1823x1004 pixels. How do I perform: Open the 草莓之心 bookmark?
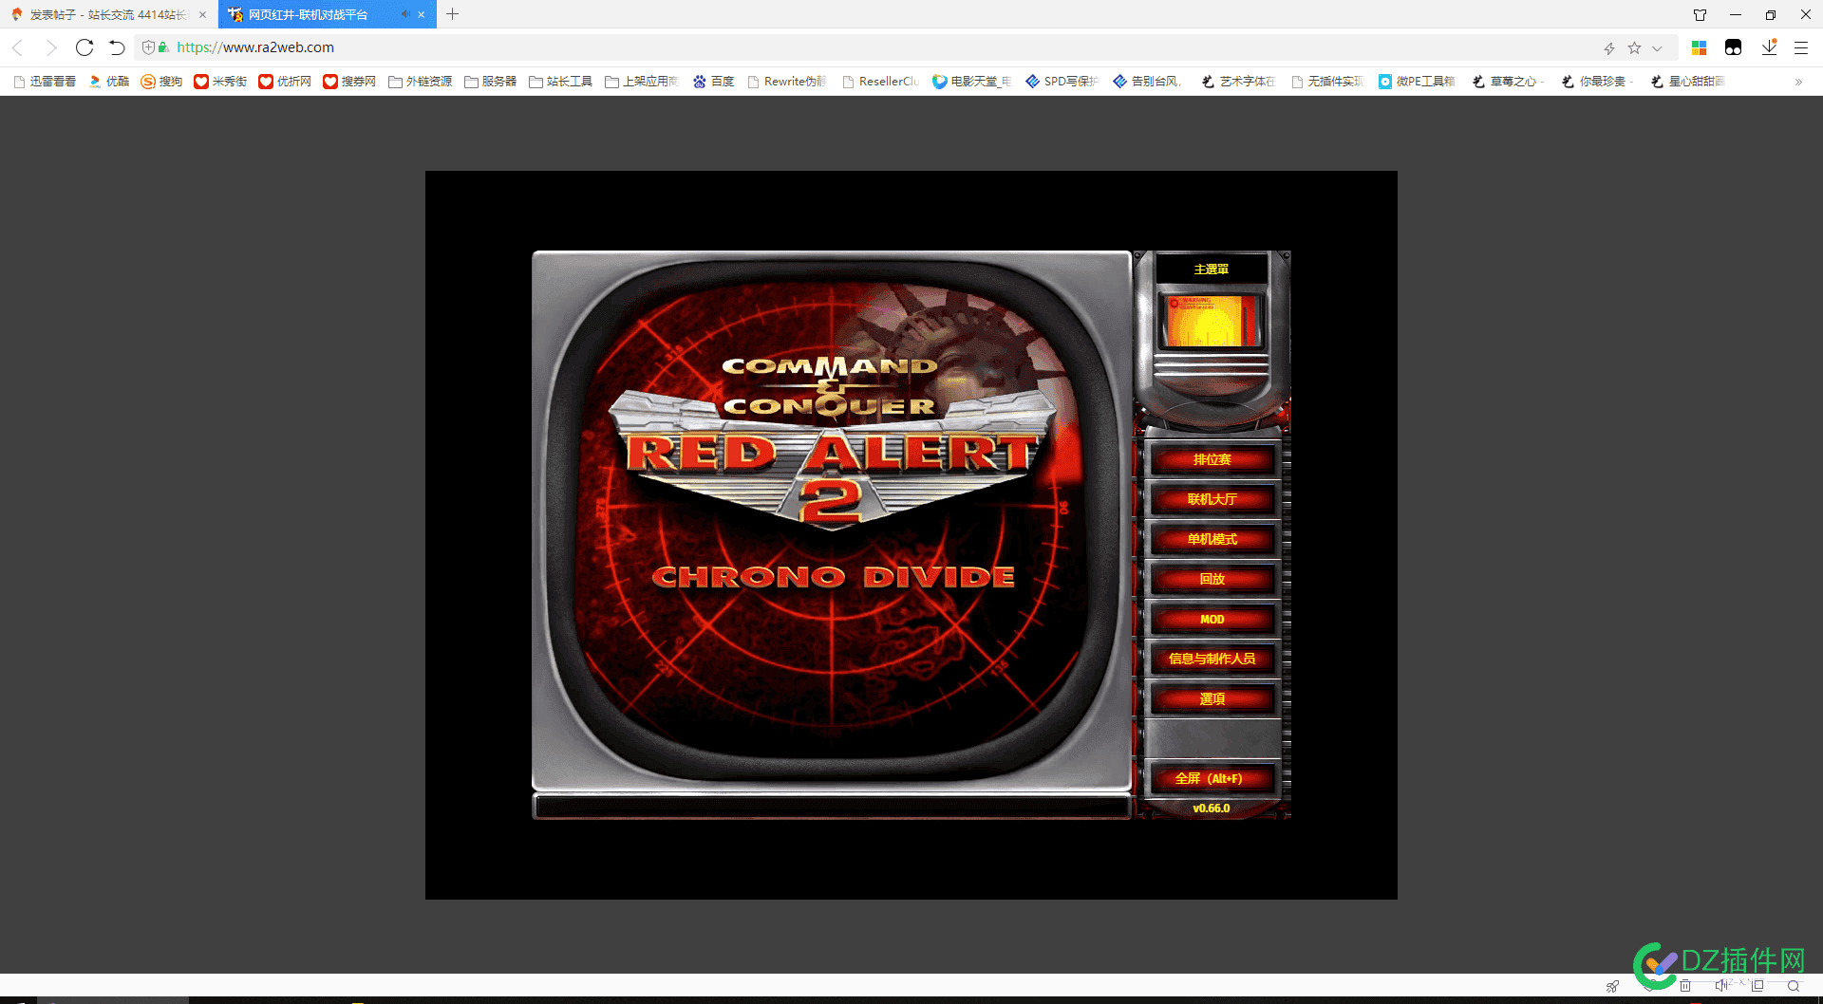click(x=1508, y=82)
